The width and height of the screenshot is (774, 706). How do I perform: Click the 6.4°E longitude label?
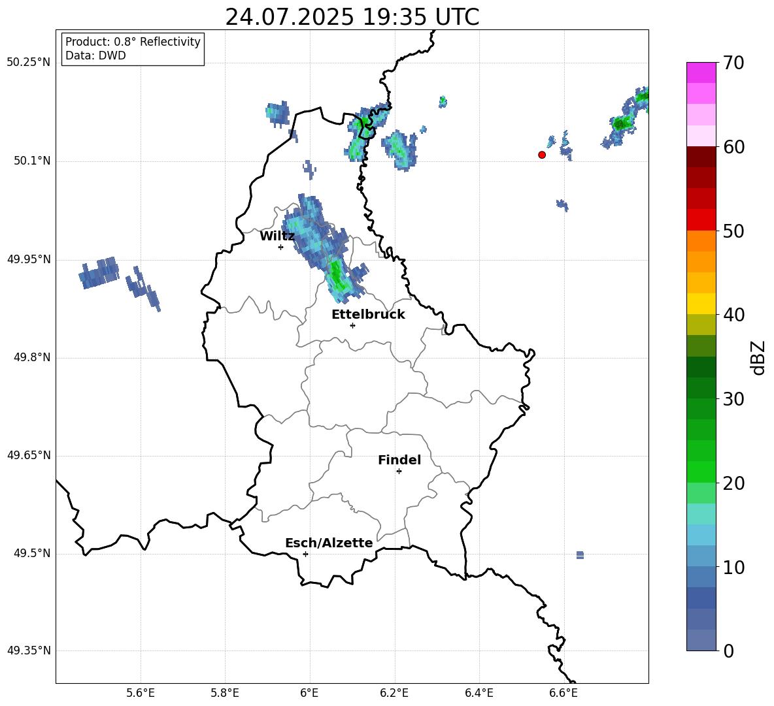pyautogui.click(x=479, y=693)
